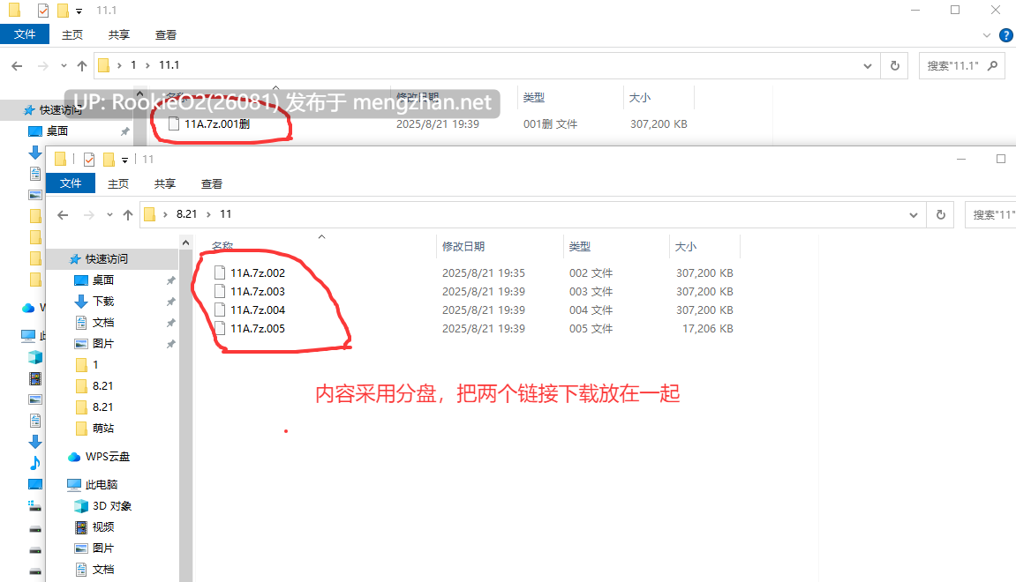
Task: Select file 11A.7z.004
Action: click(257, 310)
